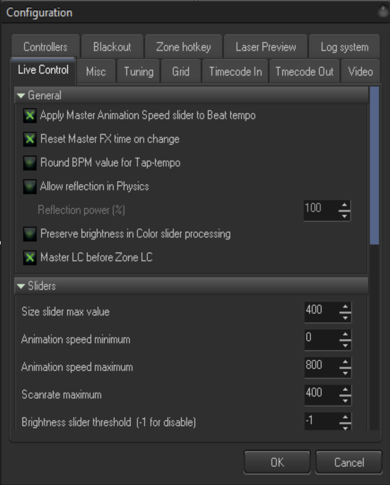This screenshot has height=485, width=390.
Task: Collapse the General section
Action: coord(21,96)
